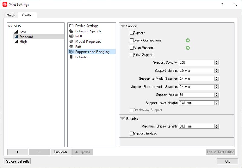The width and height of the screenshot is (242, 168).
Task: Click the Duplicate preset button
Action: (x=61, y=152)
